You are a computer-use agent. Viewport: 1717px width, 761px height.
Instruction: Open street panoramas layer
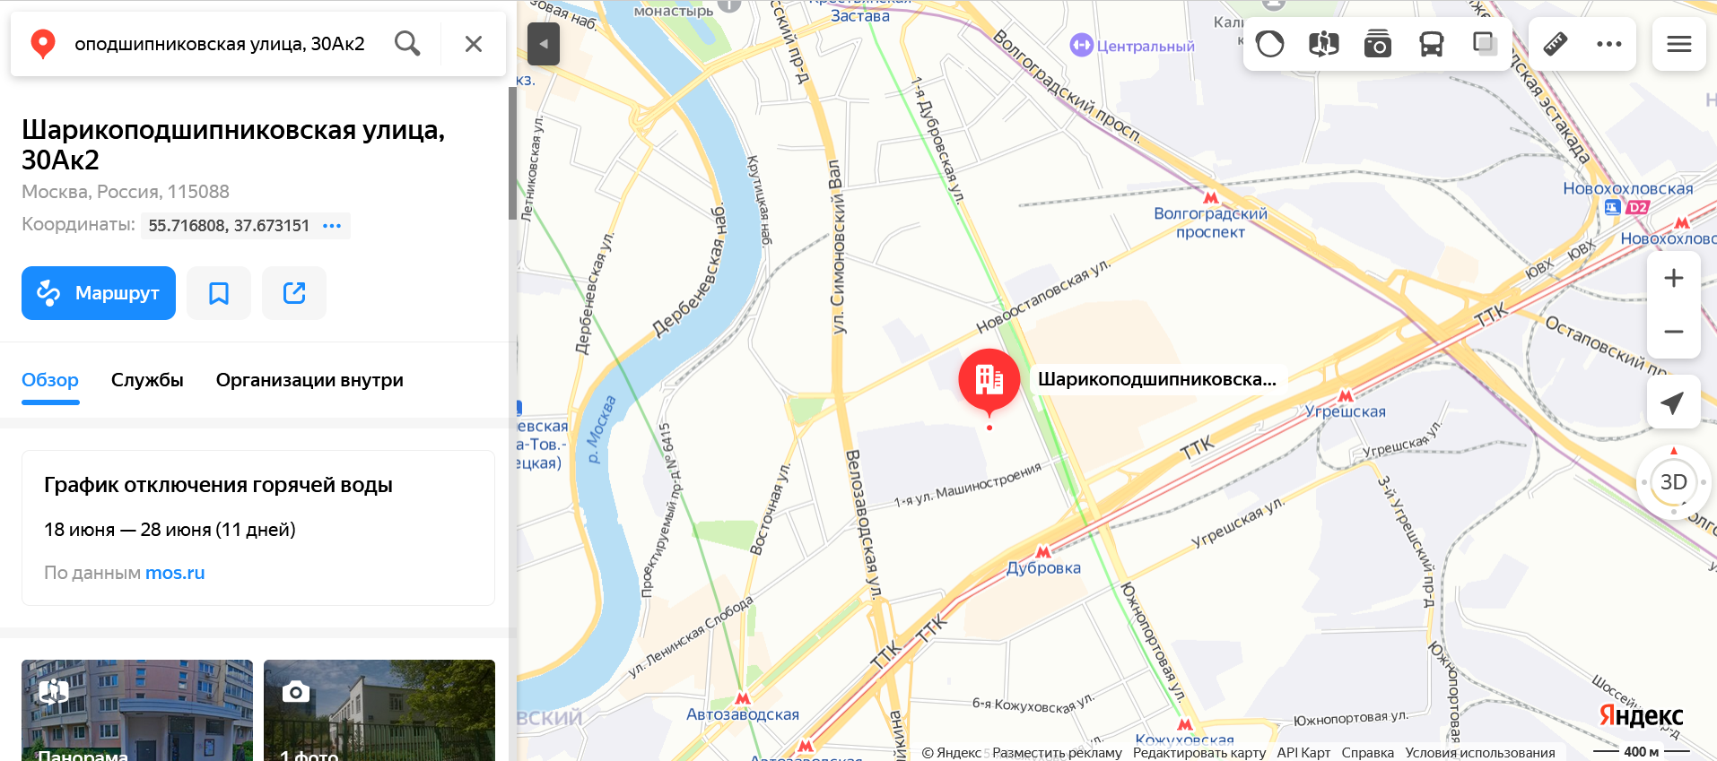click(x=1324, y=44)
